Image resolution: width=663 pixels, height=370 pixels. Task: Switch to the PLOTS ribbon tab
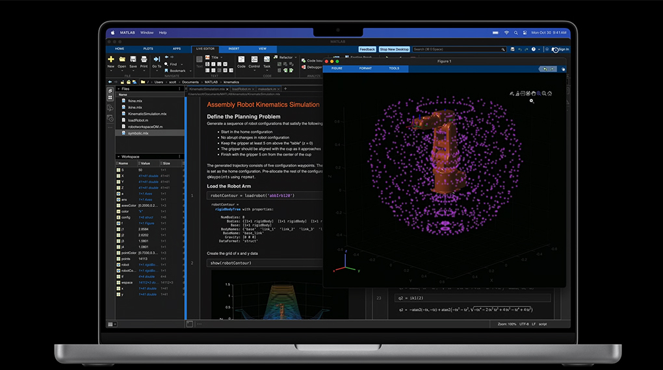pyautogui.click(x=148, y=49)
